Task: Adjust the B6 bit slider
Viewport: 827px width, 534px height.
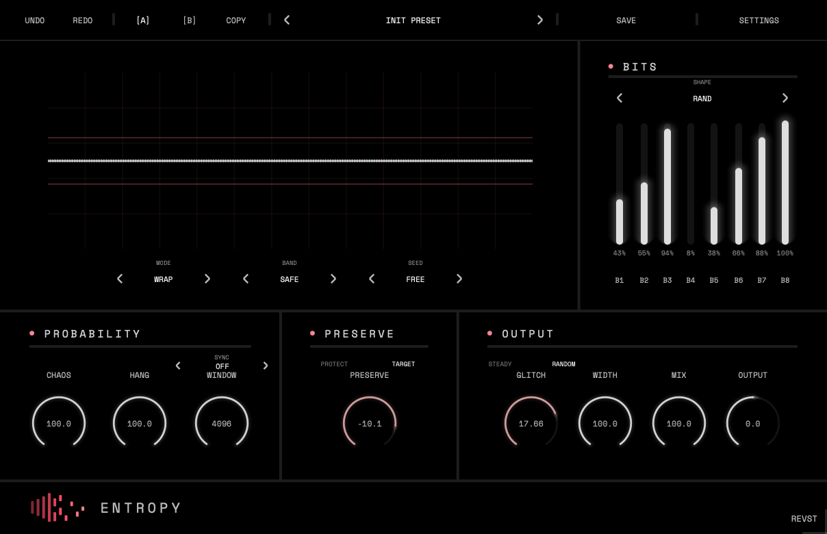Action: [739, 183]
